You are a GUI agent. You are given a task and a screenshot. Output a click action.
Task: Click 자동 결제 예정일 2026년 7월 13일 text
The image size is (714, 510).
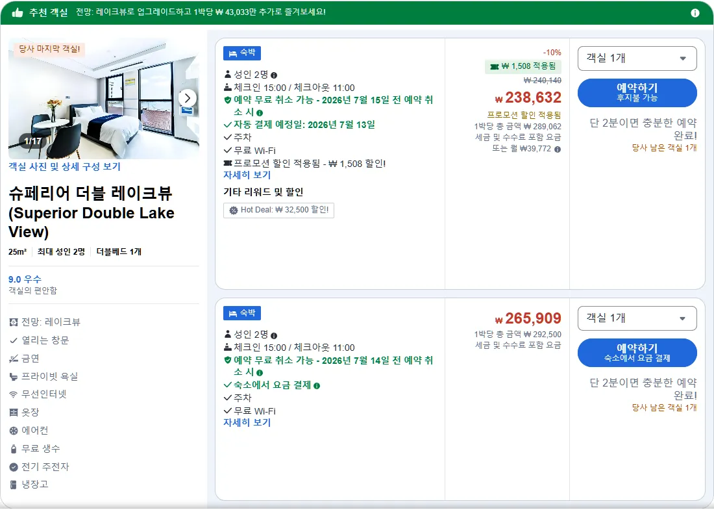point(304,125)
